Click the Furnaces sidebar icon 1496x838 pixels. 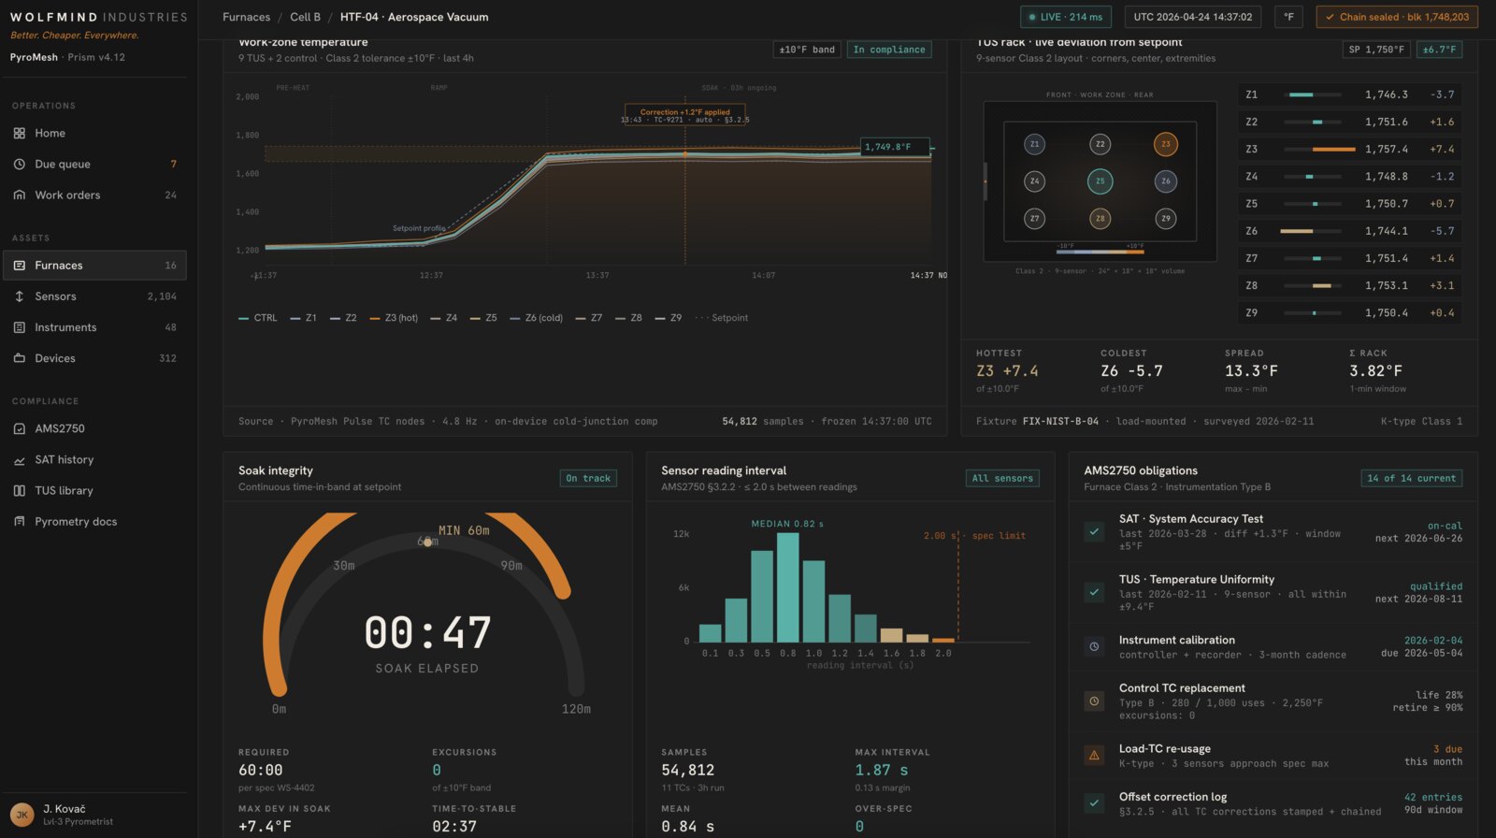pos(19,266)
